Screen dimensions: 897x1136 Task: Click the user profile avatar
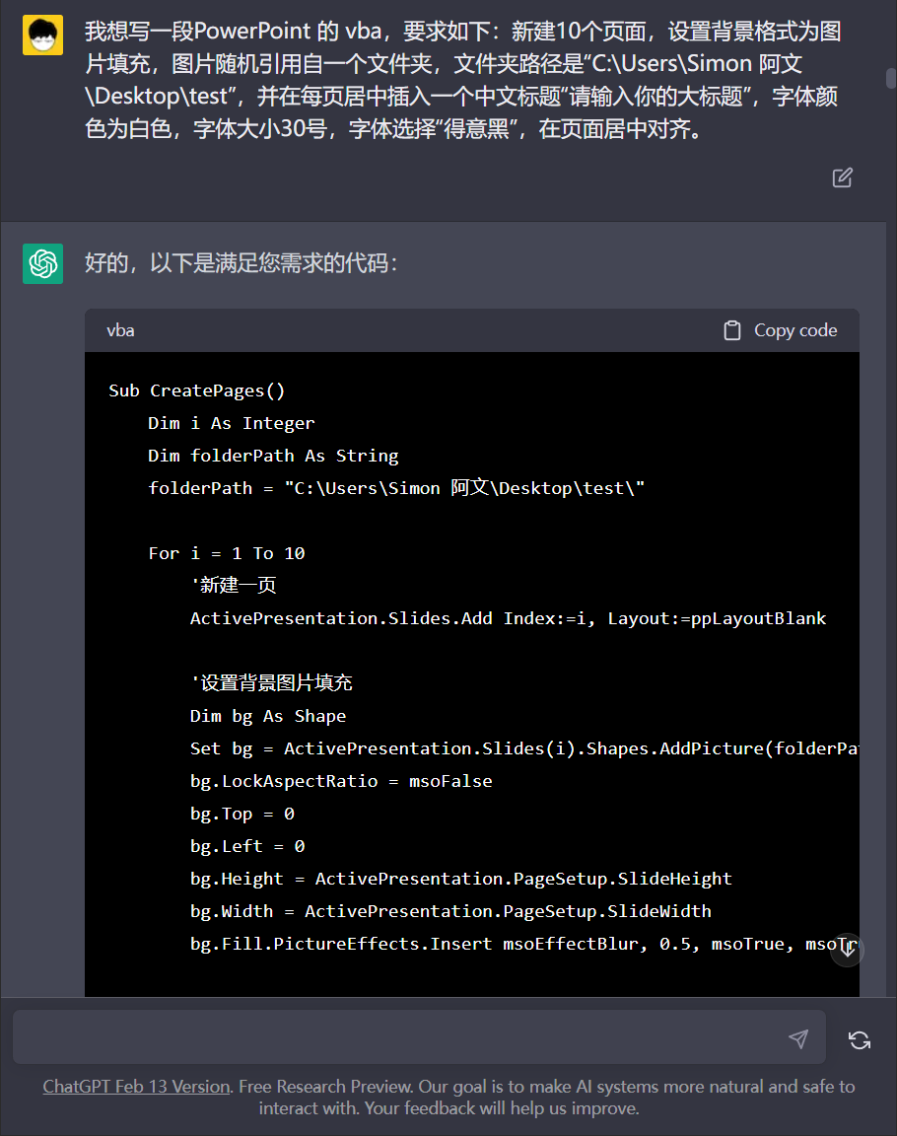[x=42, y=35]
